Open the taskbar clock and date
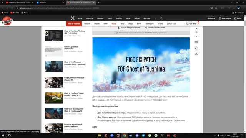 coord(235,135)
